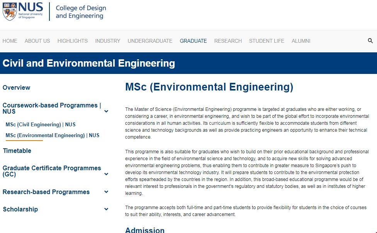Click the HOME navigation item
This screenshot has height=233, width=377.
(10, 41)
